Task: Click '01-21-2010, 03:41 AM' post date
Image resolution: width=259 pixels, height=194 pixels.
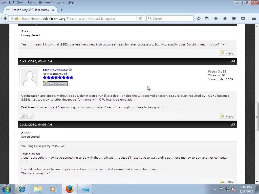Action: click(x=36, y=61)
